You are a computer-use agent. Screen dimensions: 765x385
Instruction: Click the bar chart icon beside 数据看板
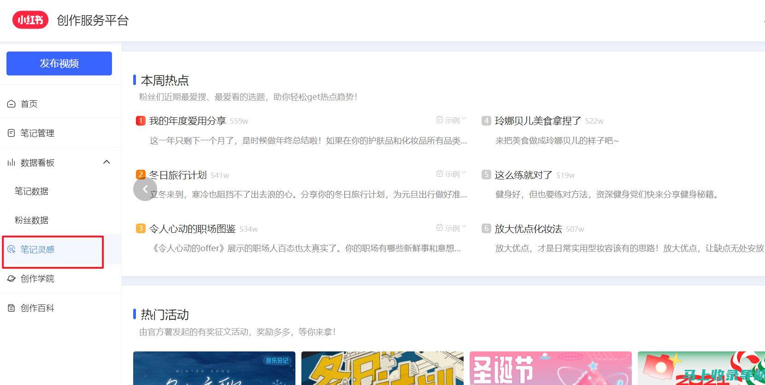[x=11, y=162]
